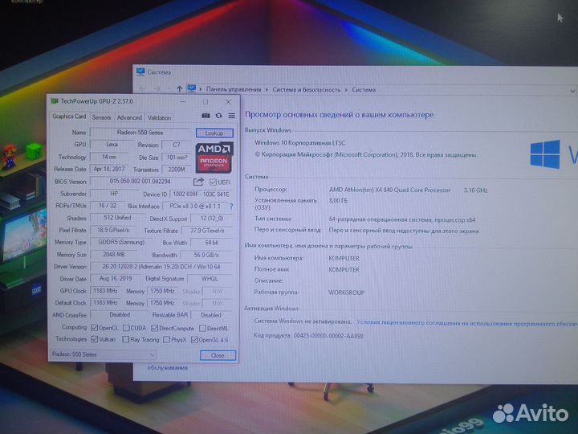Click the Device ID value field

click(x=201, y=194)
